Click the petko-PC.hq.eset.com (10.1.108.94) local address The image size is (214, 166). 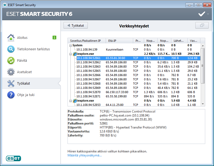(124, 115)
